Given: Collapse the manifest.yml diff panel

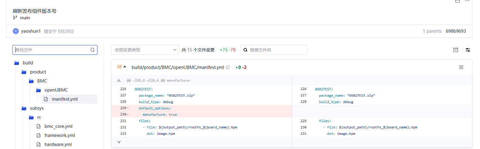Looking at the screenshot, I should pos(125,67).
